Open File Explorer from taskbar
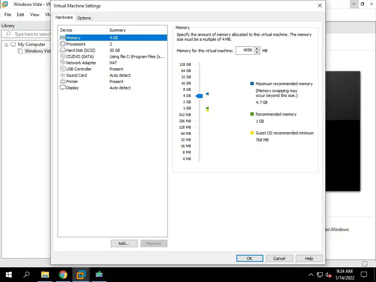This screenshot has height=282, width=376. 45,275
